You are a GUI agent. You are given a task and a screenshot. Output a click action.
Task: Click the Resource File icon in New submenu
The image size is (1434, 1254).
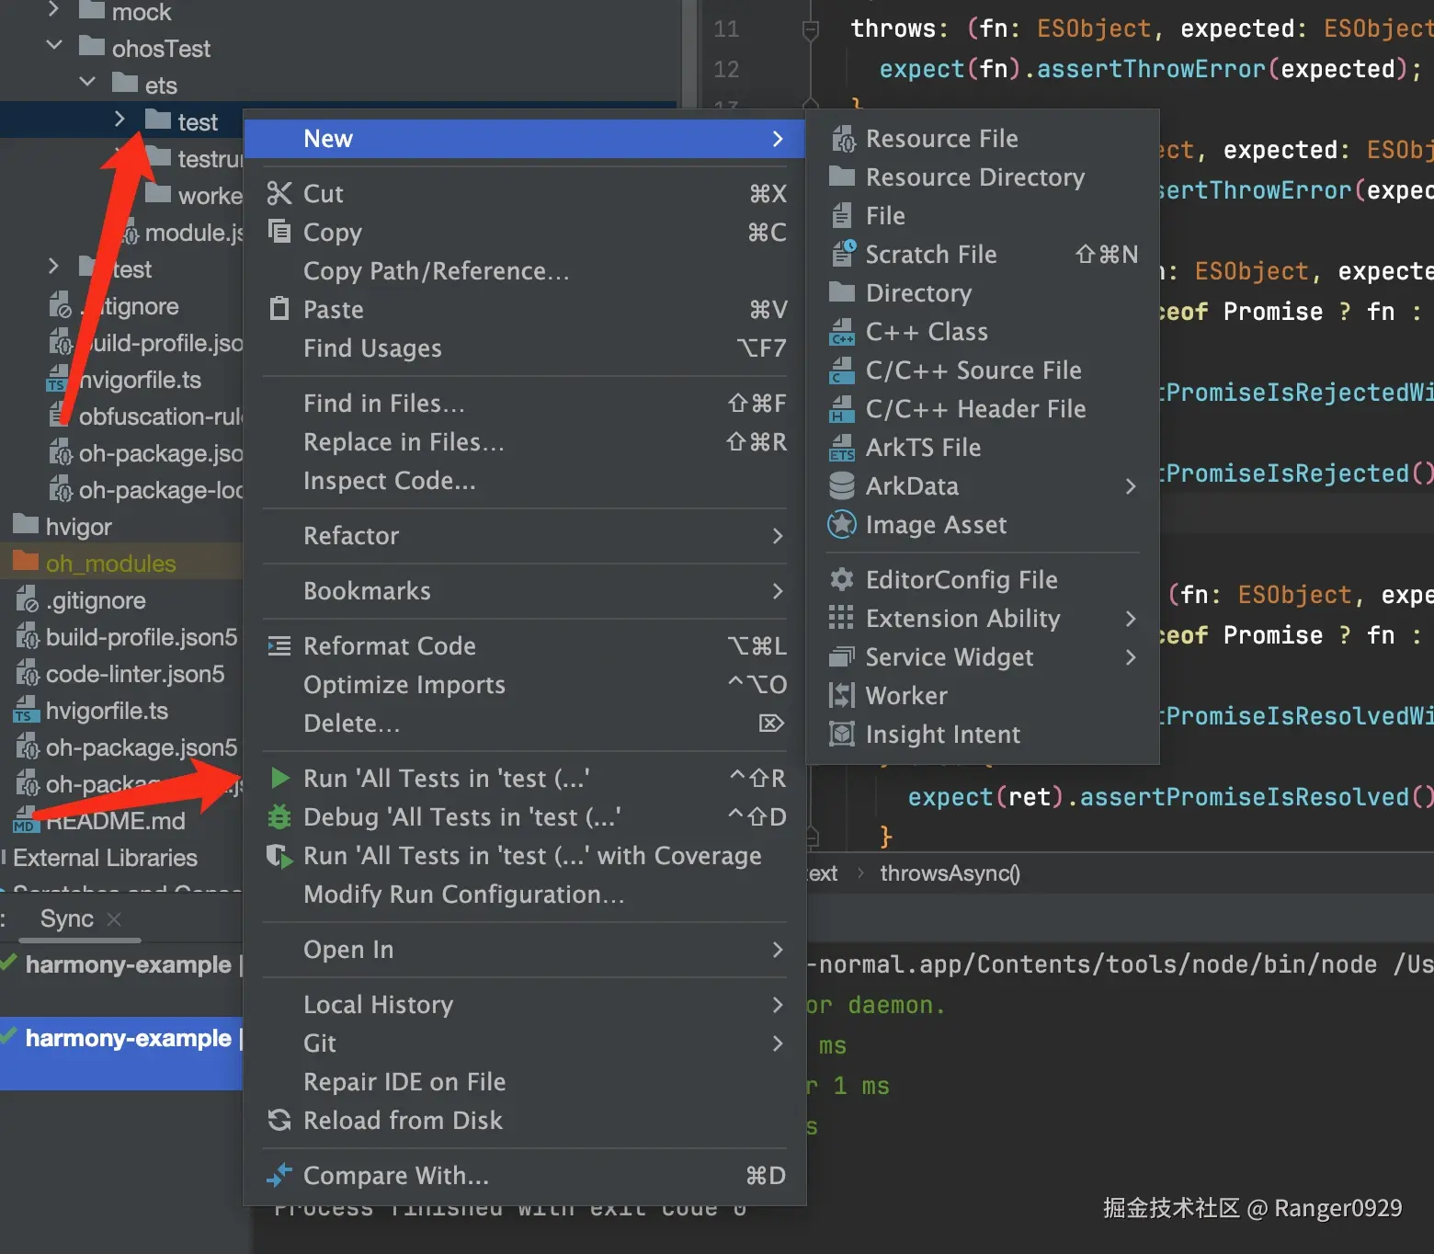[x=842, y=139]
